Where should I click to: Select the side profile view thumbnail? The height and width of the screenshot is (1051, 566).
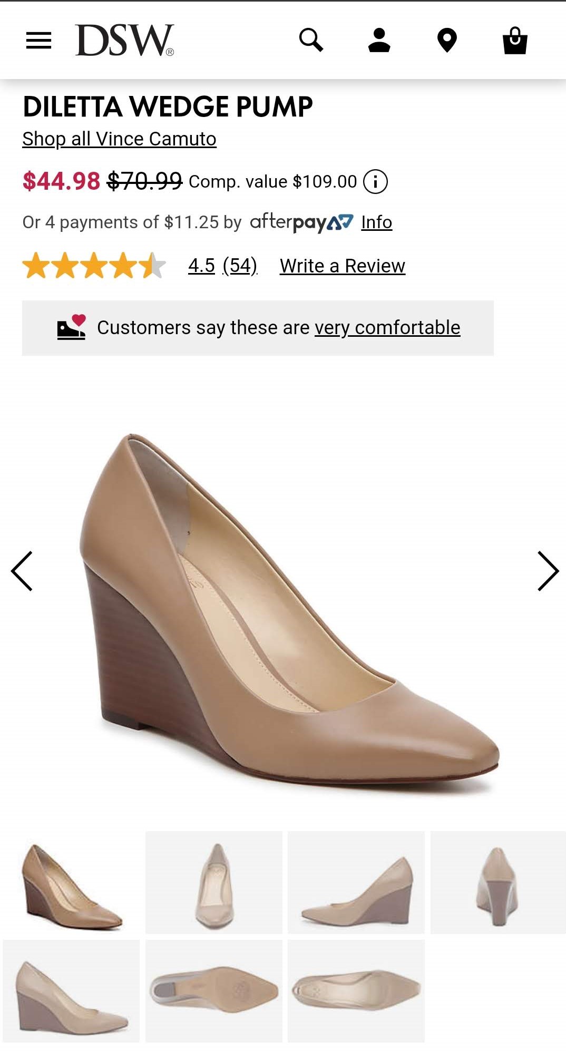[x=356, y=882]
